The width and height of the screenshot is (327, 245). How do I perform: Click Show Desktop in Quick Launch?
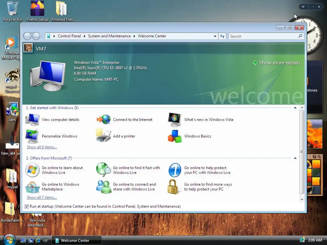[x=23, y=241]
